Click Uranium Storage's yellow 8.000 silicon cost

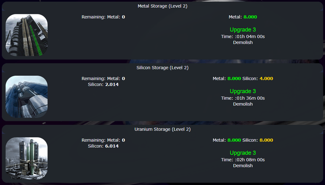[x=266, y=140]
